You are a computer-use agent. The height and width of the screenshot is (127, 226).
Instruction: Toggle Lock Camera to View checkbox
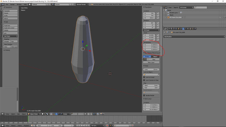click(x=144, y=80)
